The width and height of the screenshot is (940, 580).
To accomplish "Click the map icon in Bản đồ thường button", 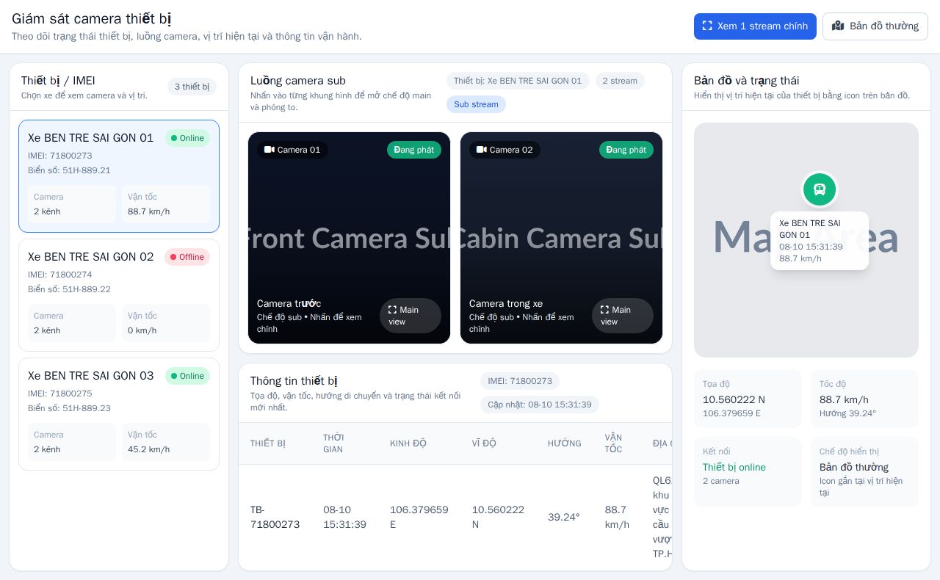I will 838,26.
